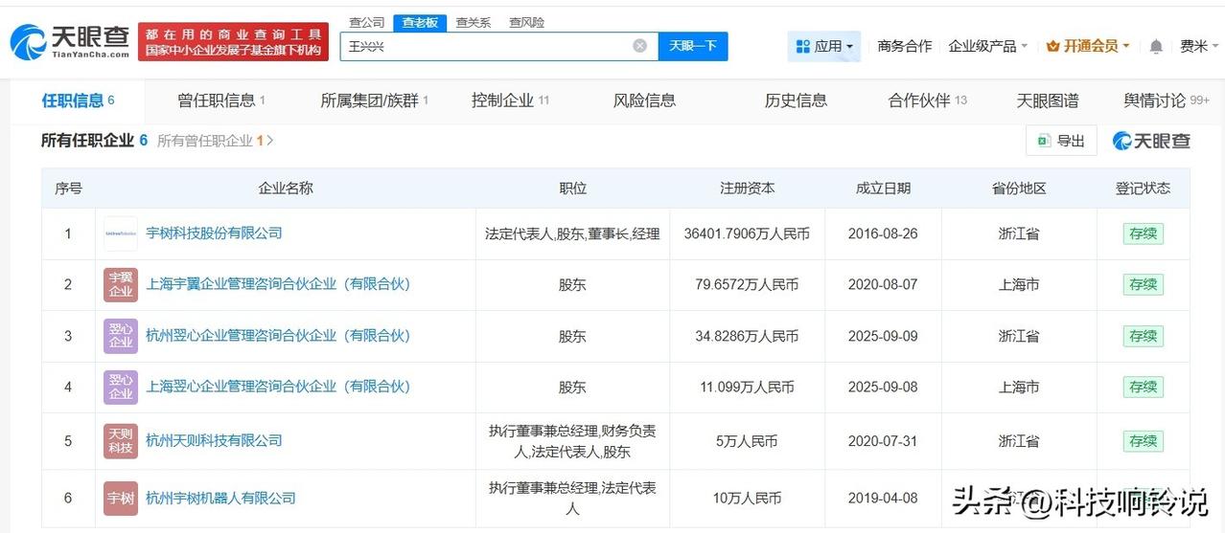The width and height of the screenshot is (1225, 533).
Task: Open the 合作伙伴 tab
Action: coord(928,100)
